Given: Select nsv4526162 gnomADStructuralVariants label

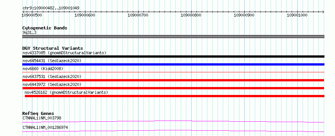Looking at the screenshot, I should (x=66, y=92).
